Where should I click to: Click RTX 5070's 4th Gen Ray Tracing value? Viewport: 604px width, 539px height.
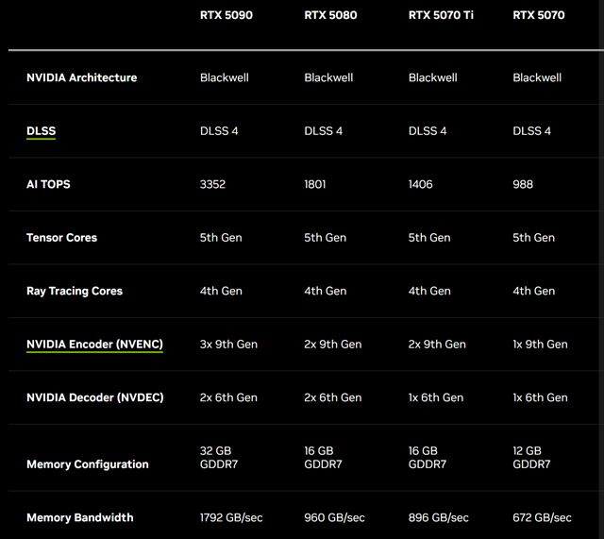click(x=533, y=291)
